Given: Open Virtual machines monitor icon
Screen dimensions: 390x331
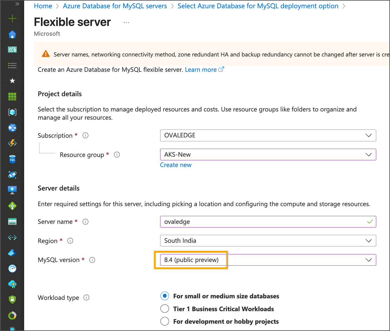Looking at the screenshot, I should point(12,190).
